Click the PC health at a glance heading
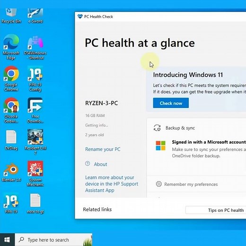The height and width of the screenshot is (246, 246). pyautogui.click(x=140, y=43)
